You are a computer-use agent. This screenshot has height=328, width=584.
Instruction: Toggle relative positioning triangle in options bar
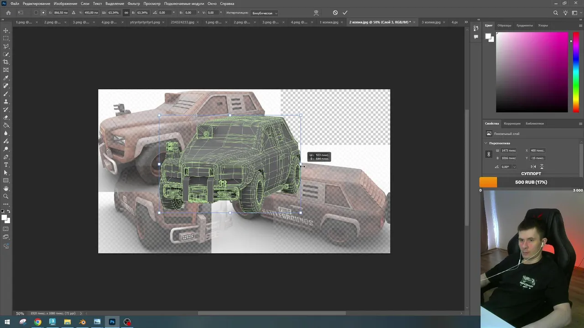pyautogui.click(x=73, y=13)
